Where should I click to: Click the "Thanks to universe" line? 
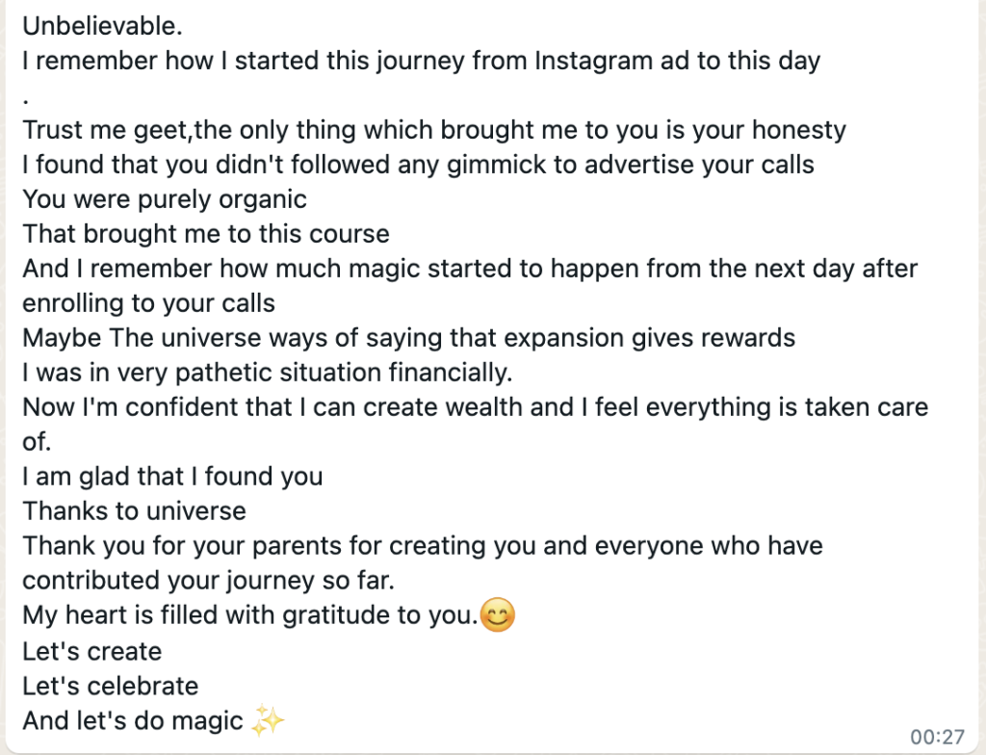134,511
